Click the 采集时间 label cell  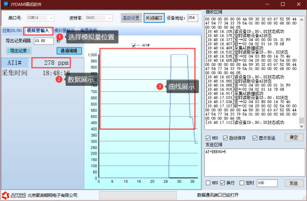click(x=14, y=73)
